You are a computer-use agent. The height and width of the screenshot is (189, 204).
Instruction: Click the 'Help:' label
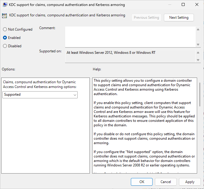click(97, 69)
